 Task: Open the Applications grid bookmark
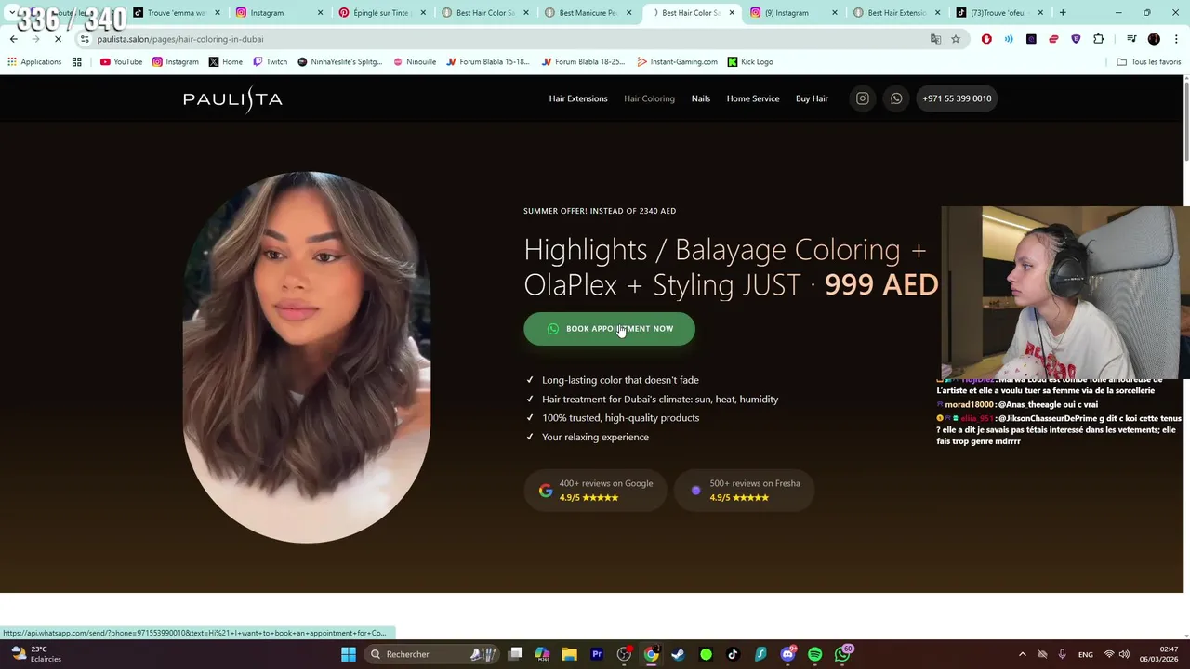(34, 62)
